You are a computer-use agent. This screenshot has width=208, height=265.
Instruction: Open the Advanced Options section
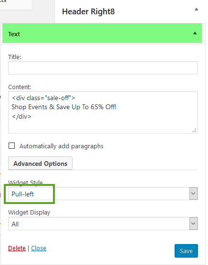coord(40,163)
